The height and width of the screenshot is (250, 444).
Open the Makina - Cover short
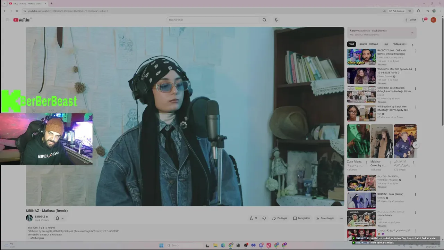(x=382, y=141)
